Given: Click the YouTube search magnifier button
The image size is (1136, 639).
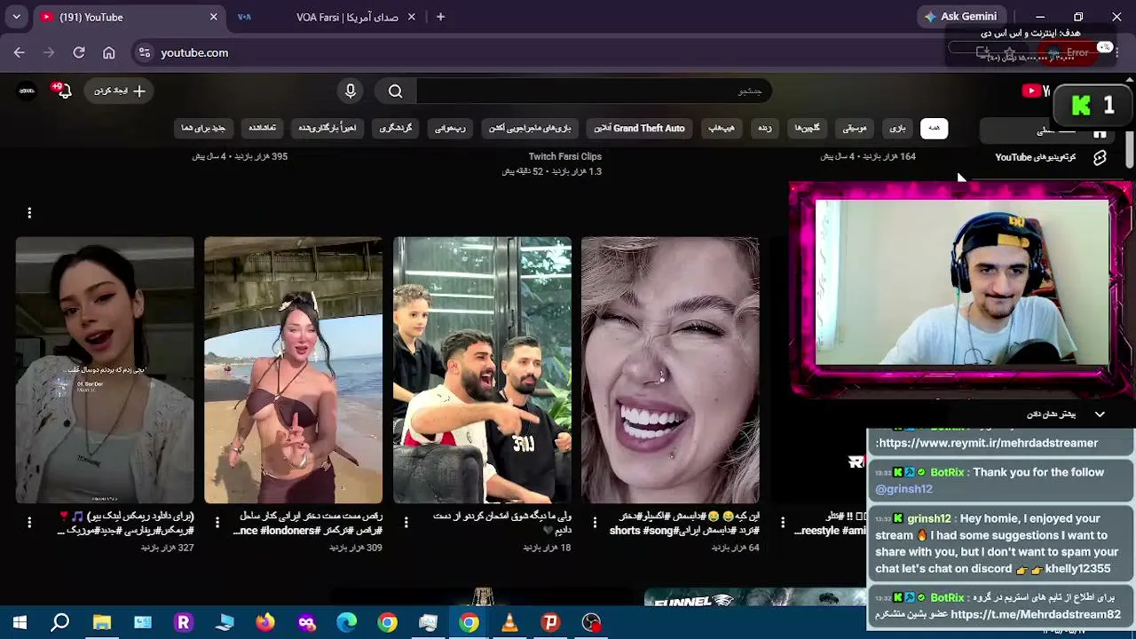Looking at the screenshot, I should tap(396, 91).
